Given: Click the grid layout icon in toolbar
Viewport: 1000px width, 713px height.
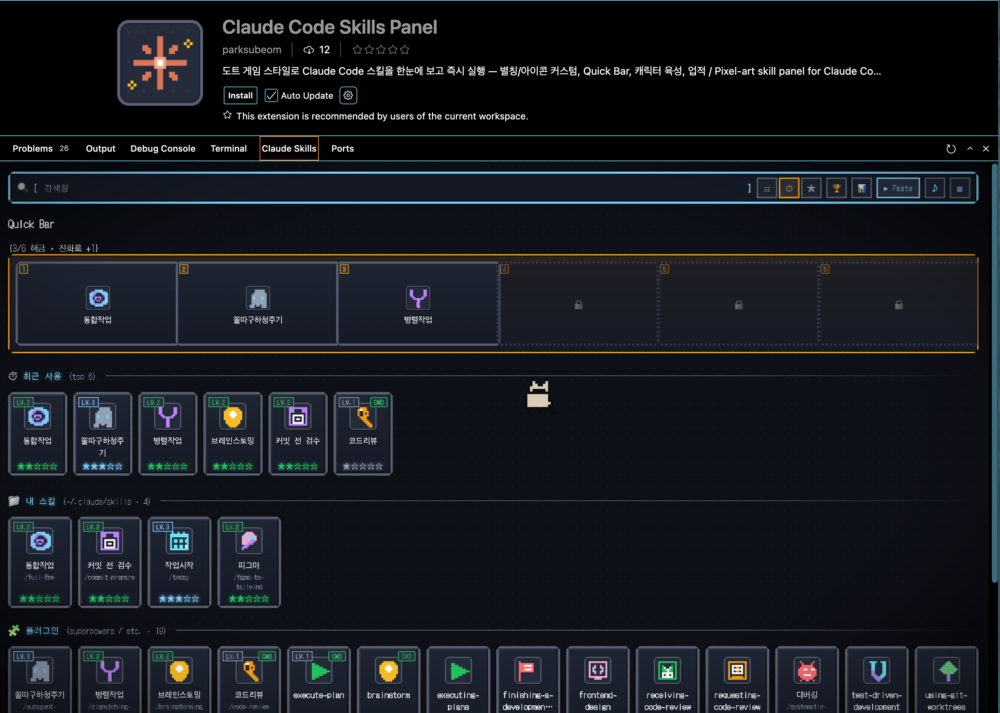Looking at the screenshot, I should coord(960,188).
